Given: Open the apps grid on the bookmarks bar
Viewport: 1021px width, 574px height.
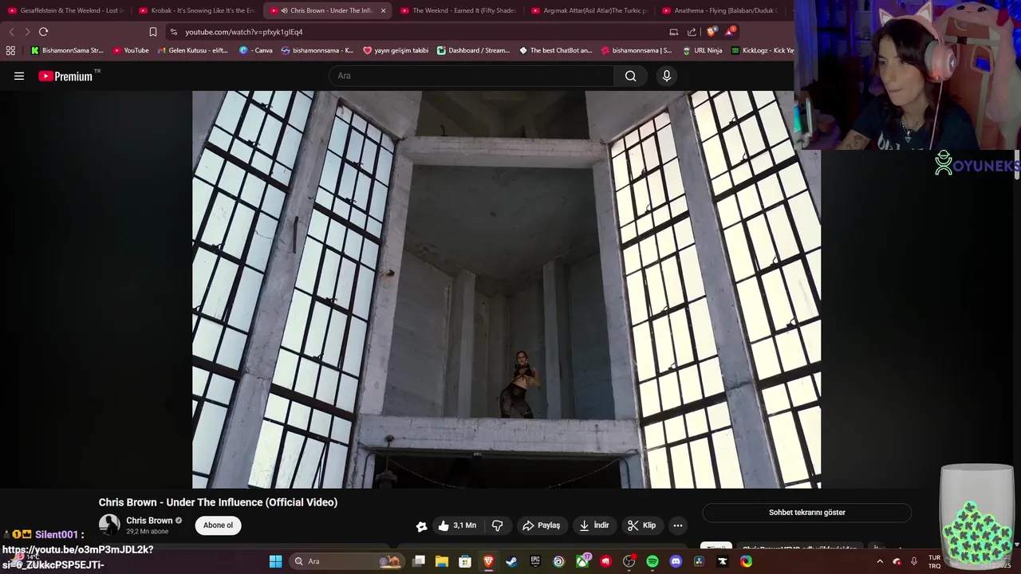Looking at the screenshot, I should click(10, 50).
